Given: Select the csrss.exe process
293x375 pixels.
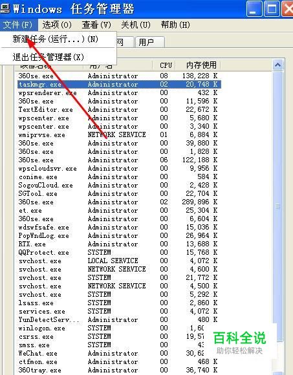Looking at the screenshot, I should [36, 336].
